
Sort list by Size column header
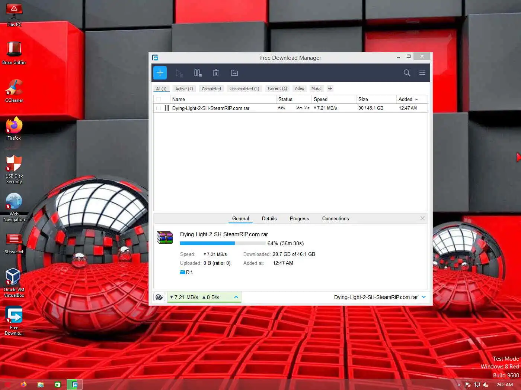click(x=376, y=99)
